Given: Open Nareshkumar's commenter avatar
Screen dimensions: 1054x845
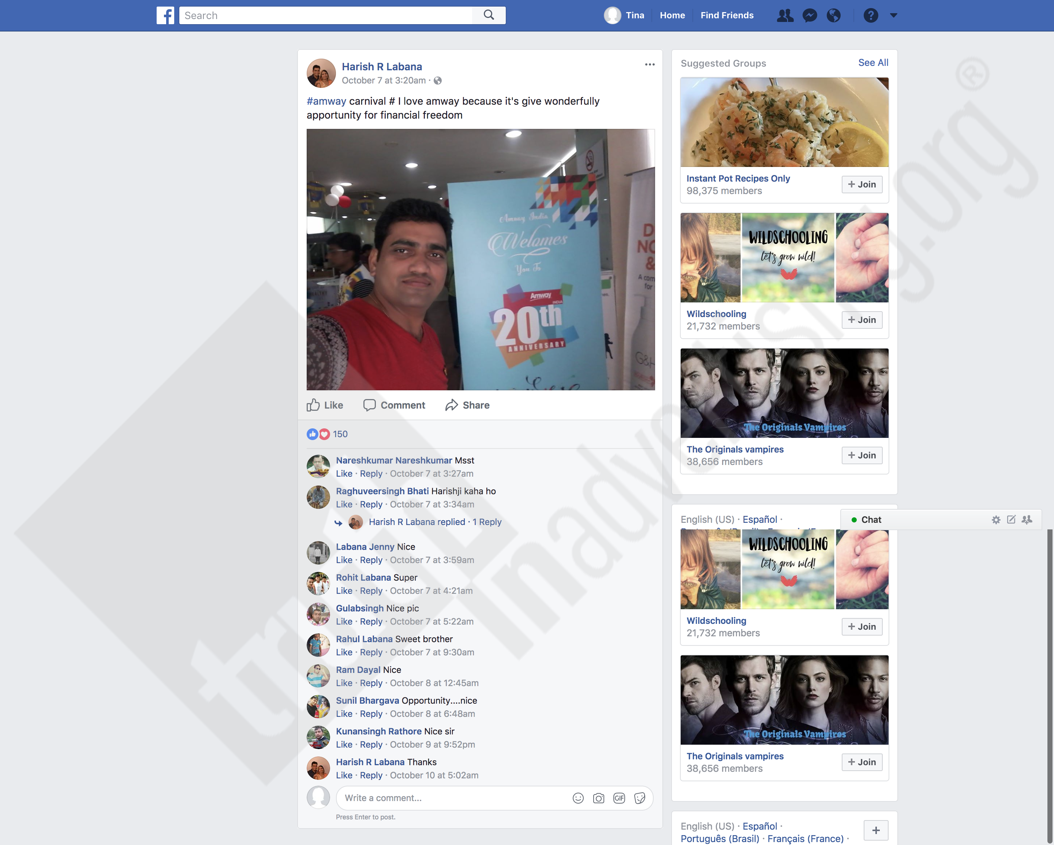Looking at the screenshot, I should [318, 466].
